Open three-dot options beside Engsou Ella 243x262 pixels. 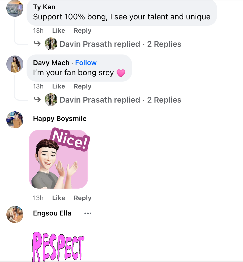(88, 213)
